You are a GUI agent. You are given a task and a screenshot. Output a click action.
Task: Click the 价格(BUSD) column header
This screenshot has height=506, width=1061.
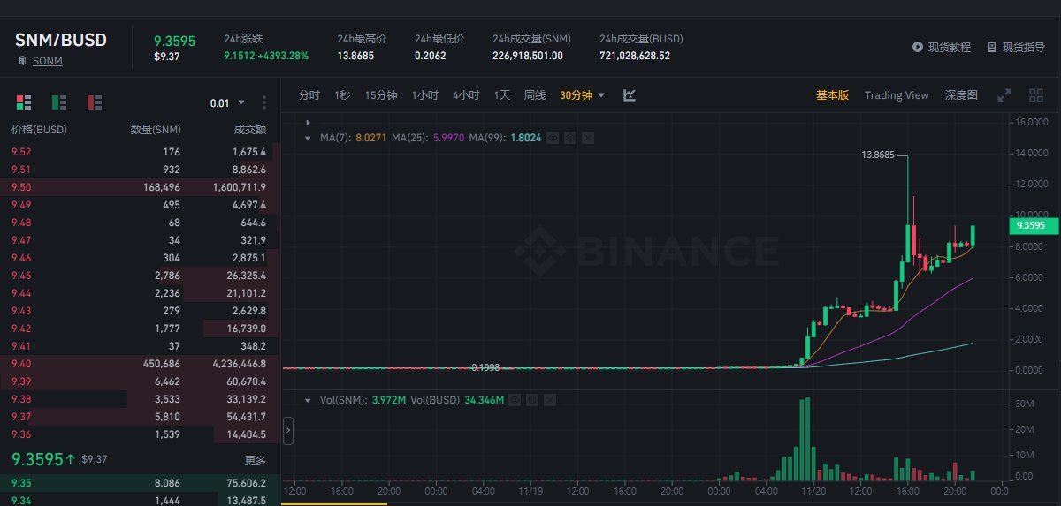[x=39, y=130]
